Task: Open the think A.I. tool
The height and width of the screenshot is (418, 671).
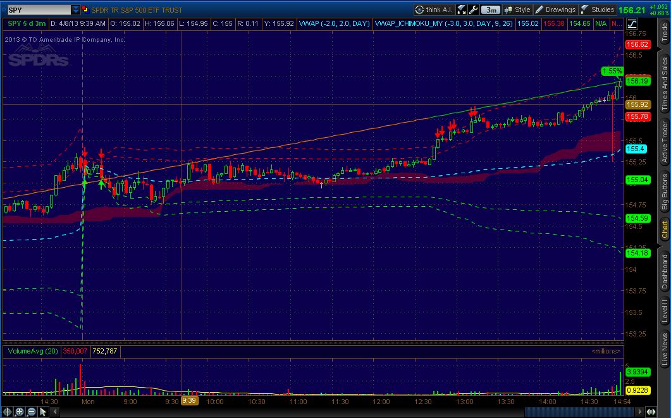Action: point(434,10)
